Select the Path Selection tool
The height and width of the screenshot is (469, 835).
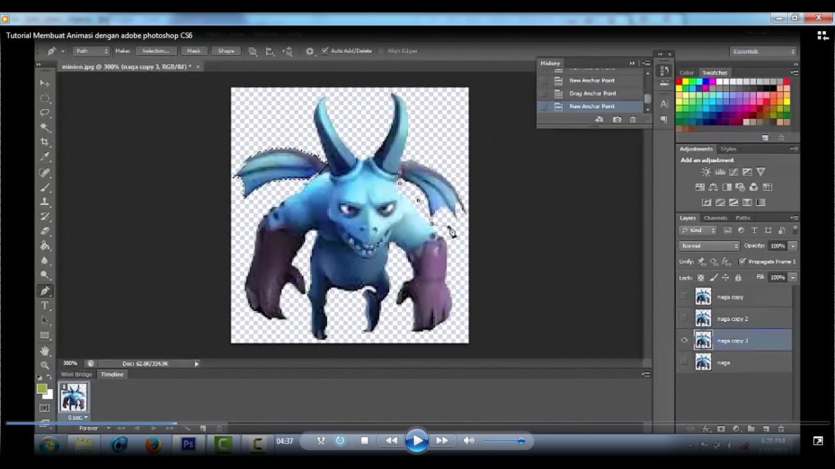coord(45,320)
